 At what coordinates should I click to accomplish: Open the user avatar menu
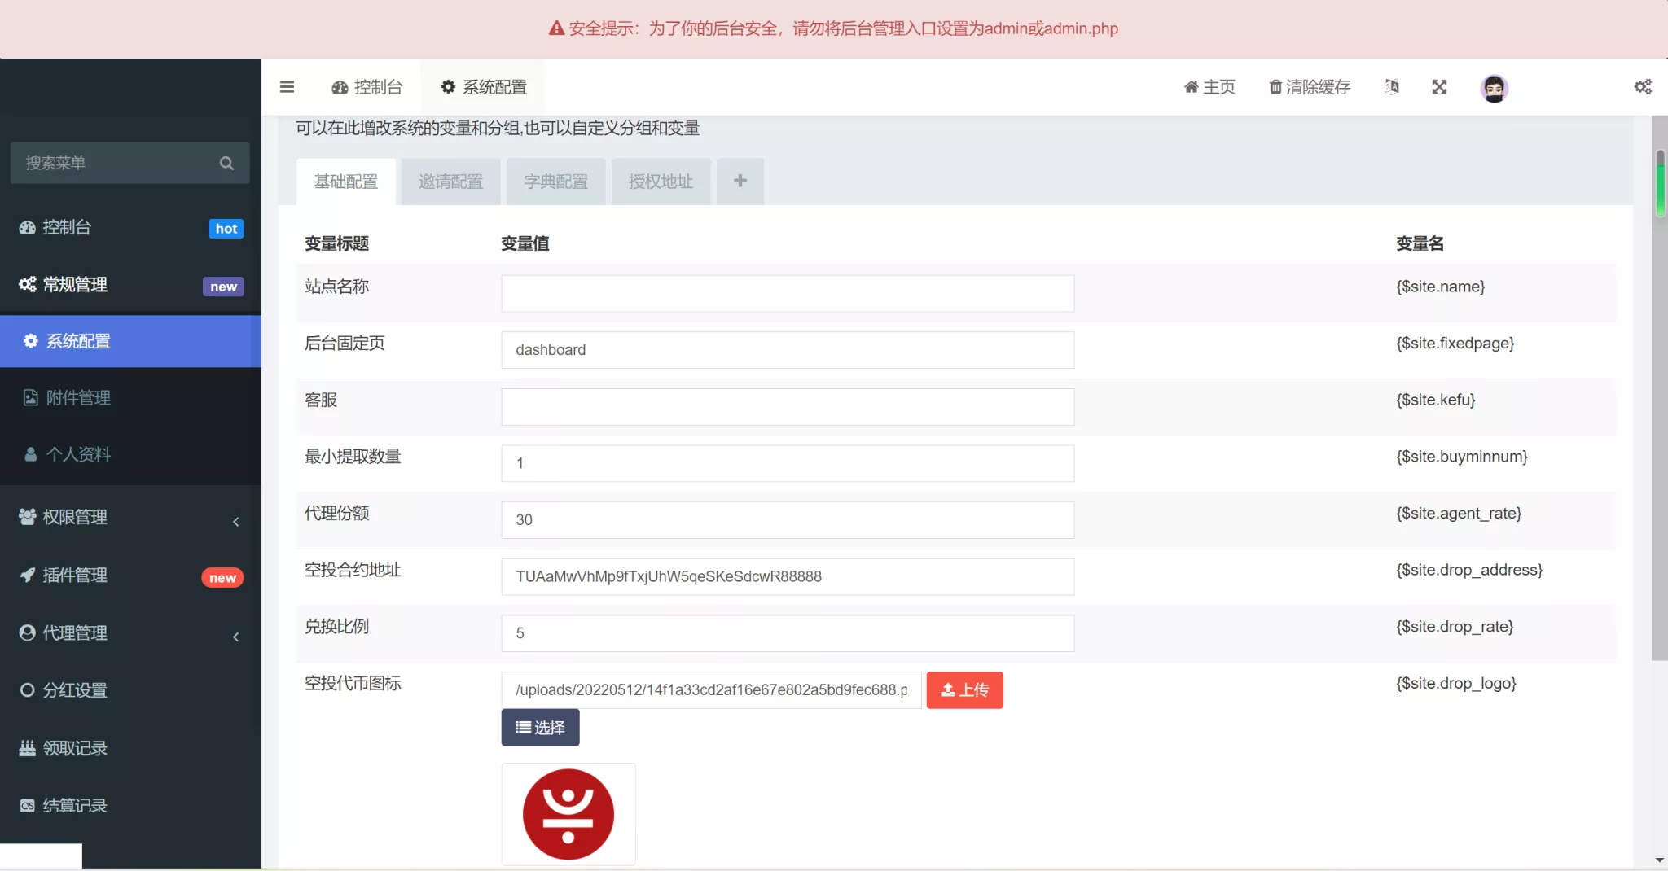tap(1494, 88)
